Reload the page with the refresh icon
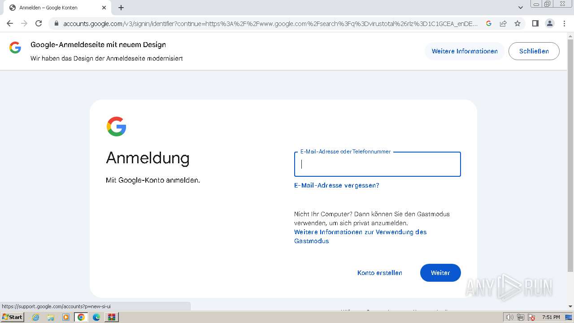The image size is (574, 323). [39, 23]
